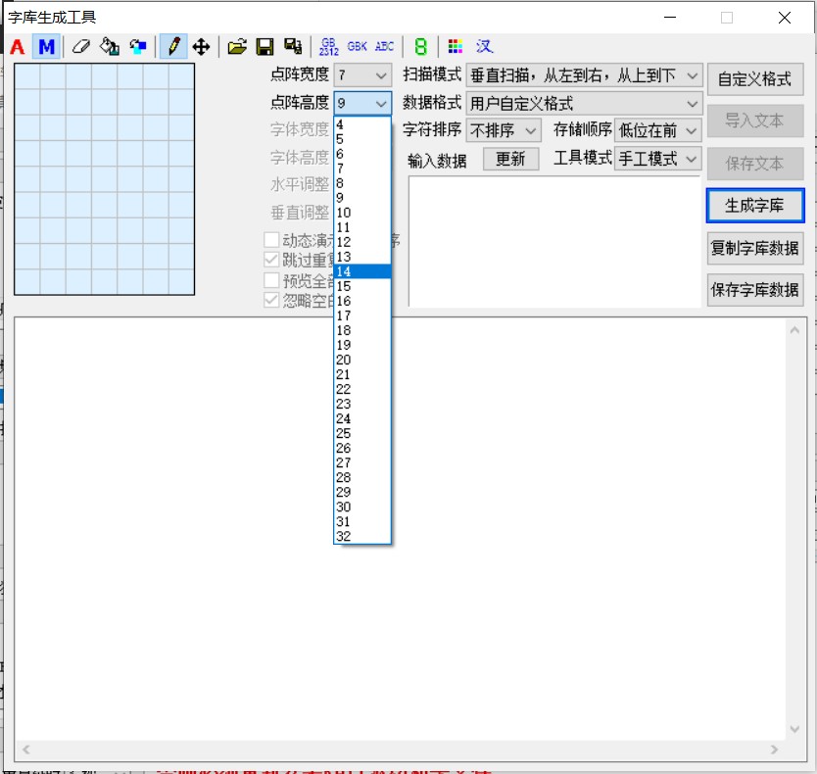Select height 32 in the list

pyautogui.click(x=362, y=536)
